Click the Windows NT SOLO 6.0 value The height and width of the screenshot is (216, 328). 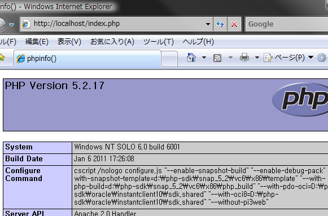pyautogui.click(x=127, y=147)
